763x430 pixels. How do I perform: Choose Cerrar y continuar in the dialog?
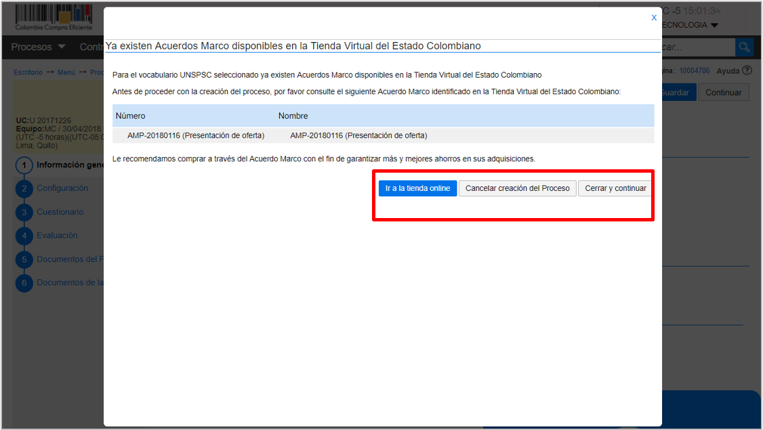pos(615,188)
